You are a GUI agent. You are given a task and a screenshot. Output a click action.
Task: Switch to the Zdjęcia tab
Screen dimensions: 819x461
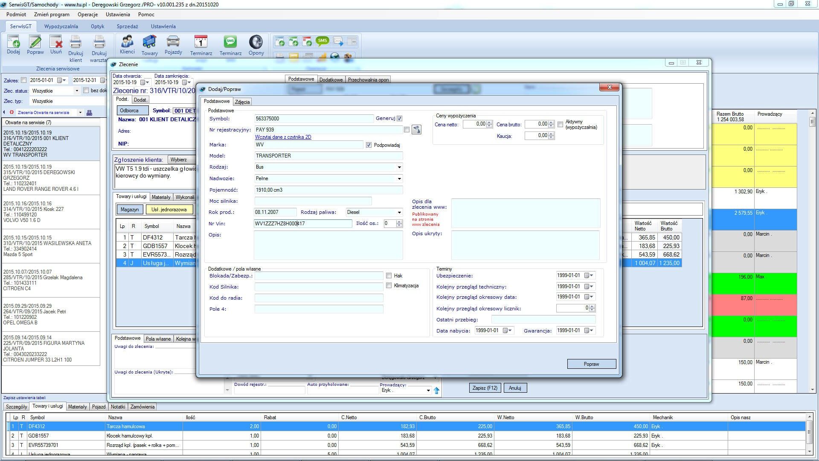coord(242,102)
